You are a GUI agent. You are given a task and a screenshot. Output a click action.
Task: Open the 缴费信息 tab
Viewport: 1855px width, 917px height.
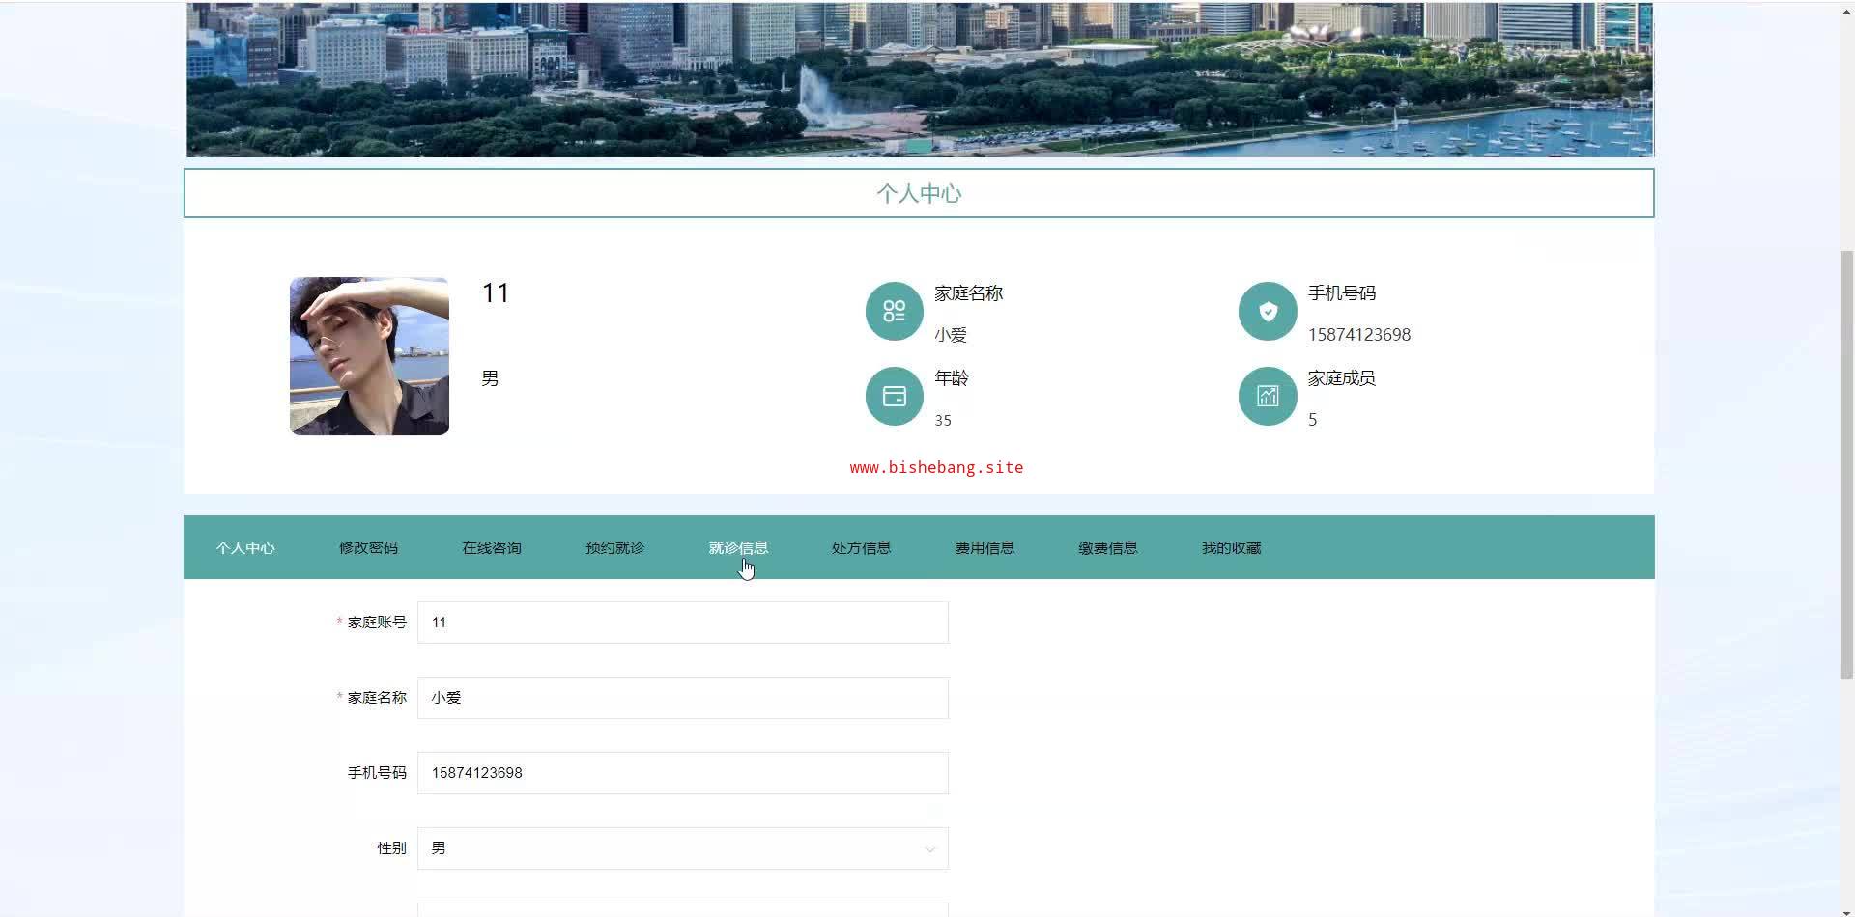point(1107,548)
